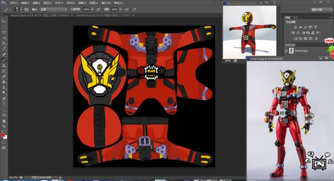Viewport: 334px width, 181px height.
Task: Add a Curves adjustment
Action: click(306, 27)
